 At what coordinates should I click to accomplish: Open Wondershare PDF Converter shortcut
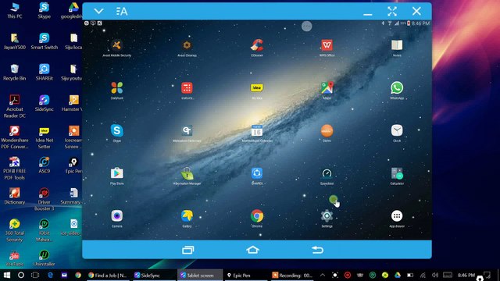click(x=14, y=137)
